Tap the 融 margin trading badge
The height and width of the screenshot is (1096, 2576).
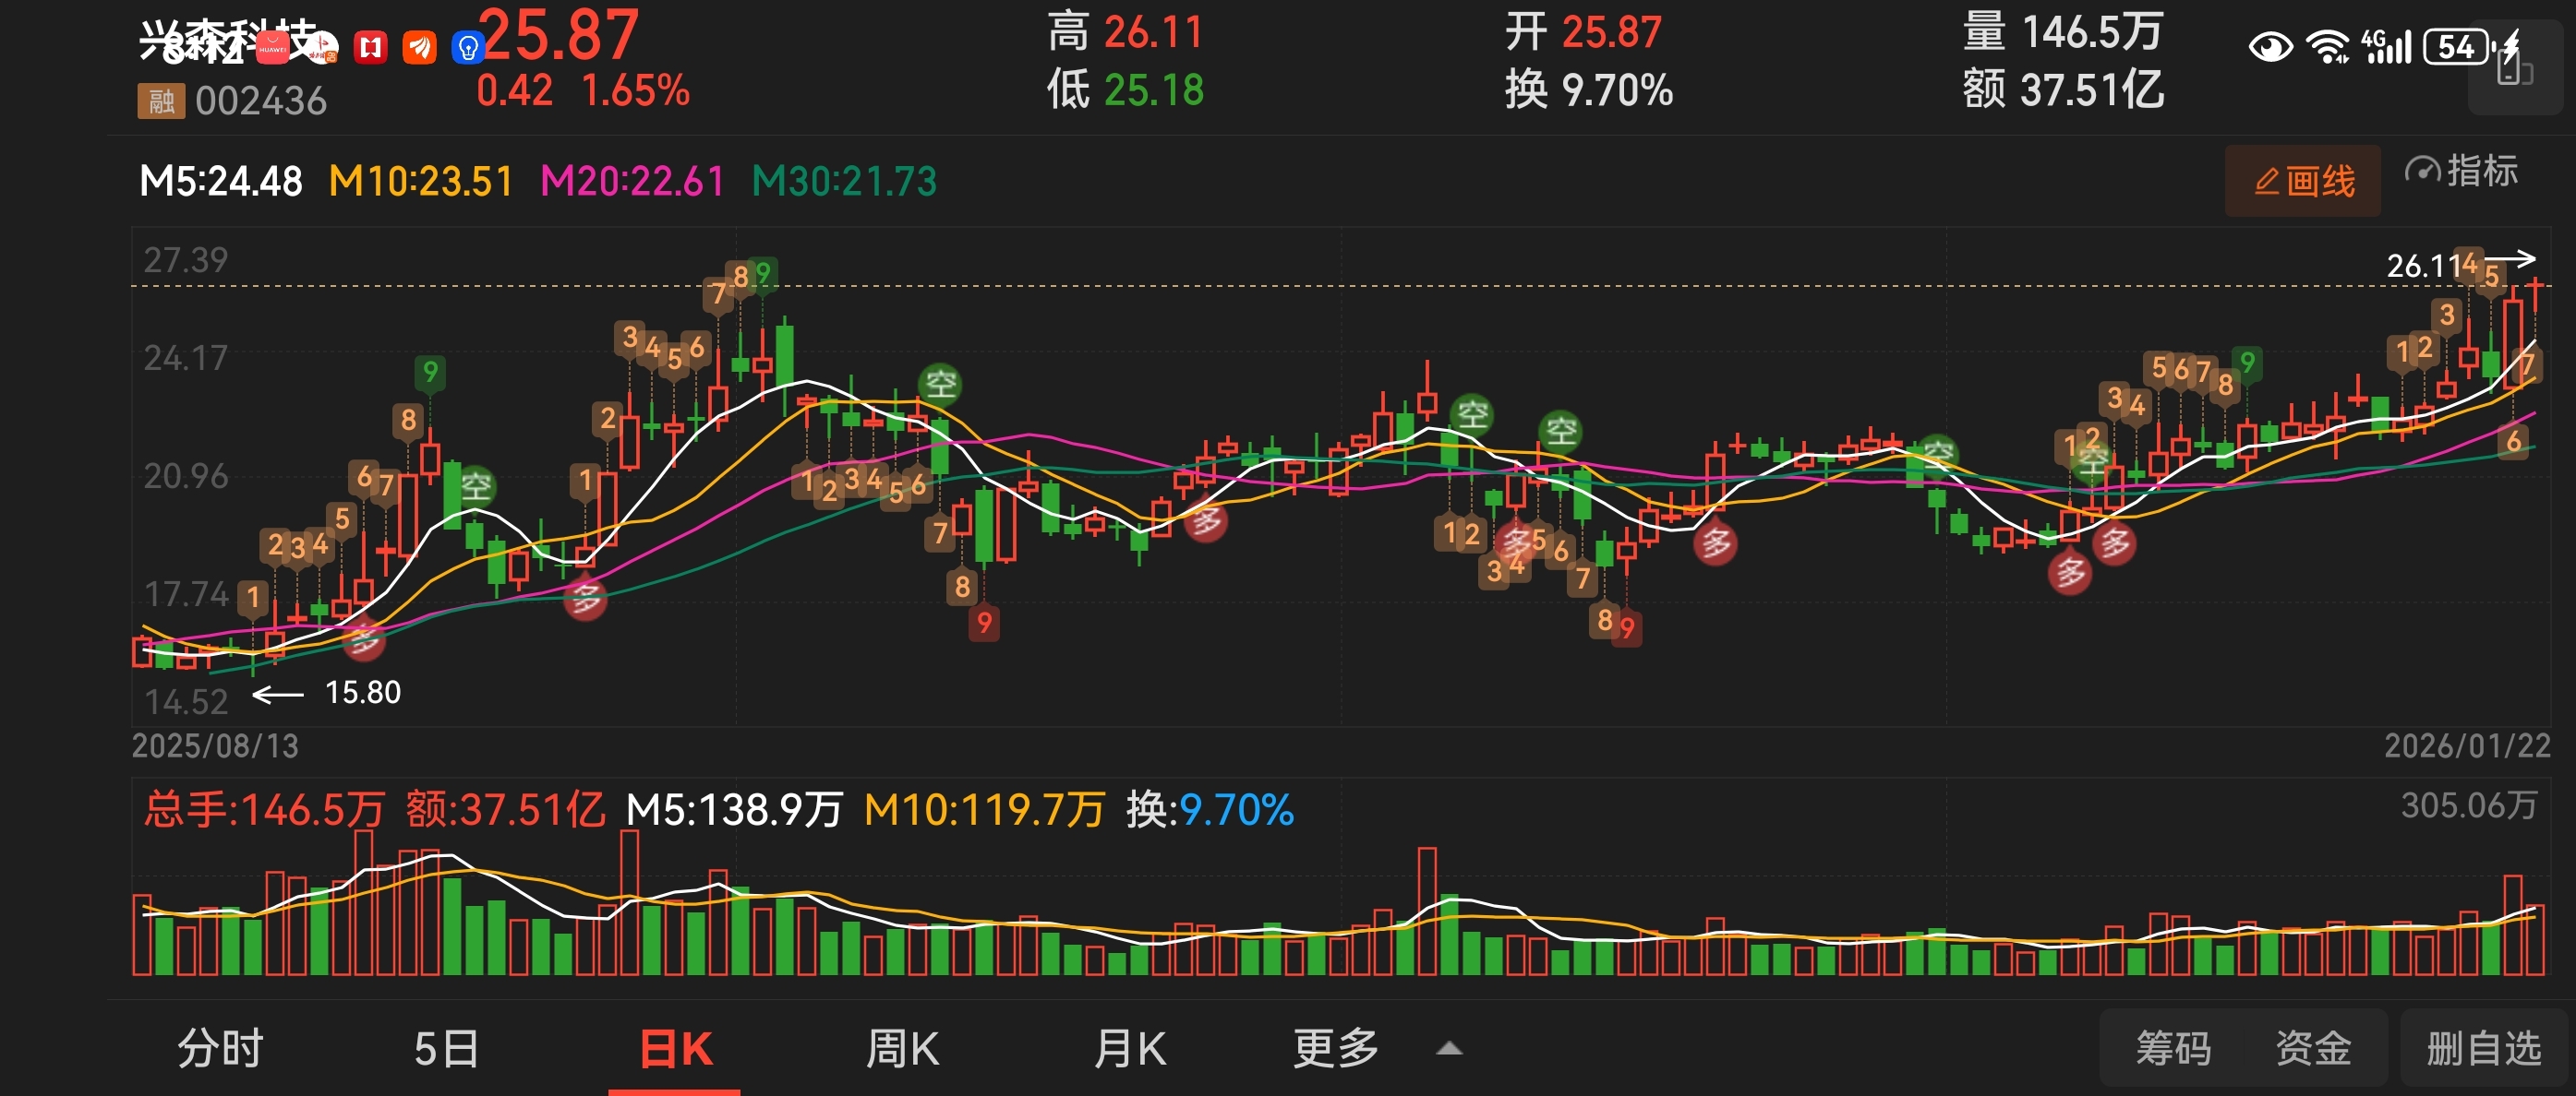[x=161, y=101]
